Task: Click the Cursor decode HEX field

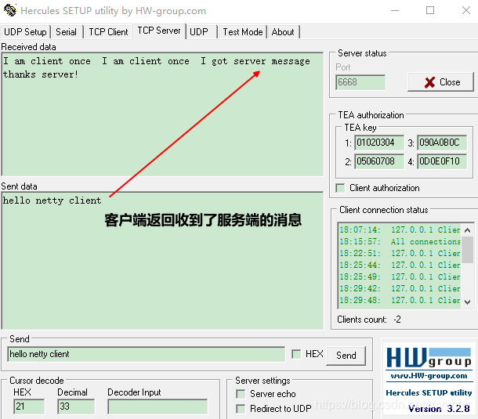Action: click(x=29, y=406)
